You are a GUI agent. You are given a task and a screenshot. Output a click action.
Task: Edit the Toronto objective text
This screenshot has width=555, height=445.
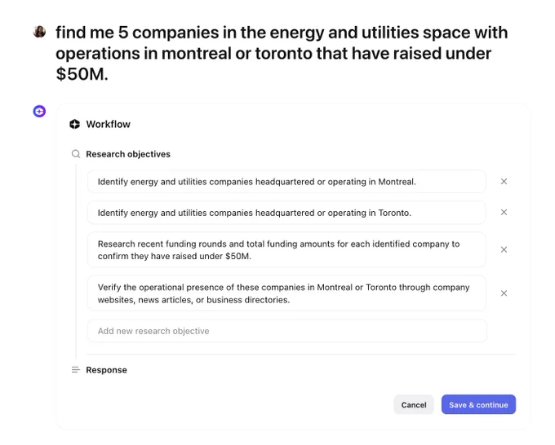(x=286, y=213)
